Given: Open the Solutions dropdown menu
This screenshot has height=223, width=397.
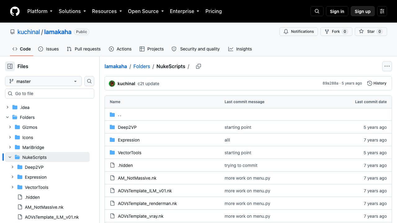Looking at the screenshot, I should tap(72, 11).
